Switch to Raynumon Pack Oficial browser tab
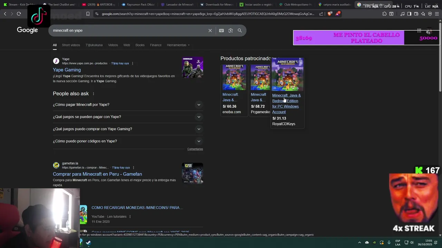This screenshot has height=248, width=442. [137, 5]
